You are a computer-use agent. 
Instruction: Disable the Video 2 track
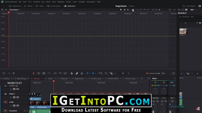(x=18, y=97)
